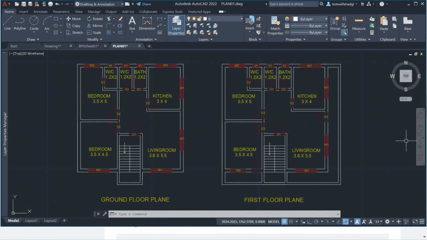The width and height of the screenshot is (427, 240).
Task: Expand the Layers panel
Action: click(x=205, y=40)
